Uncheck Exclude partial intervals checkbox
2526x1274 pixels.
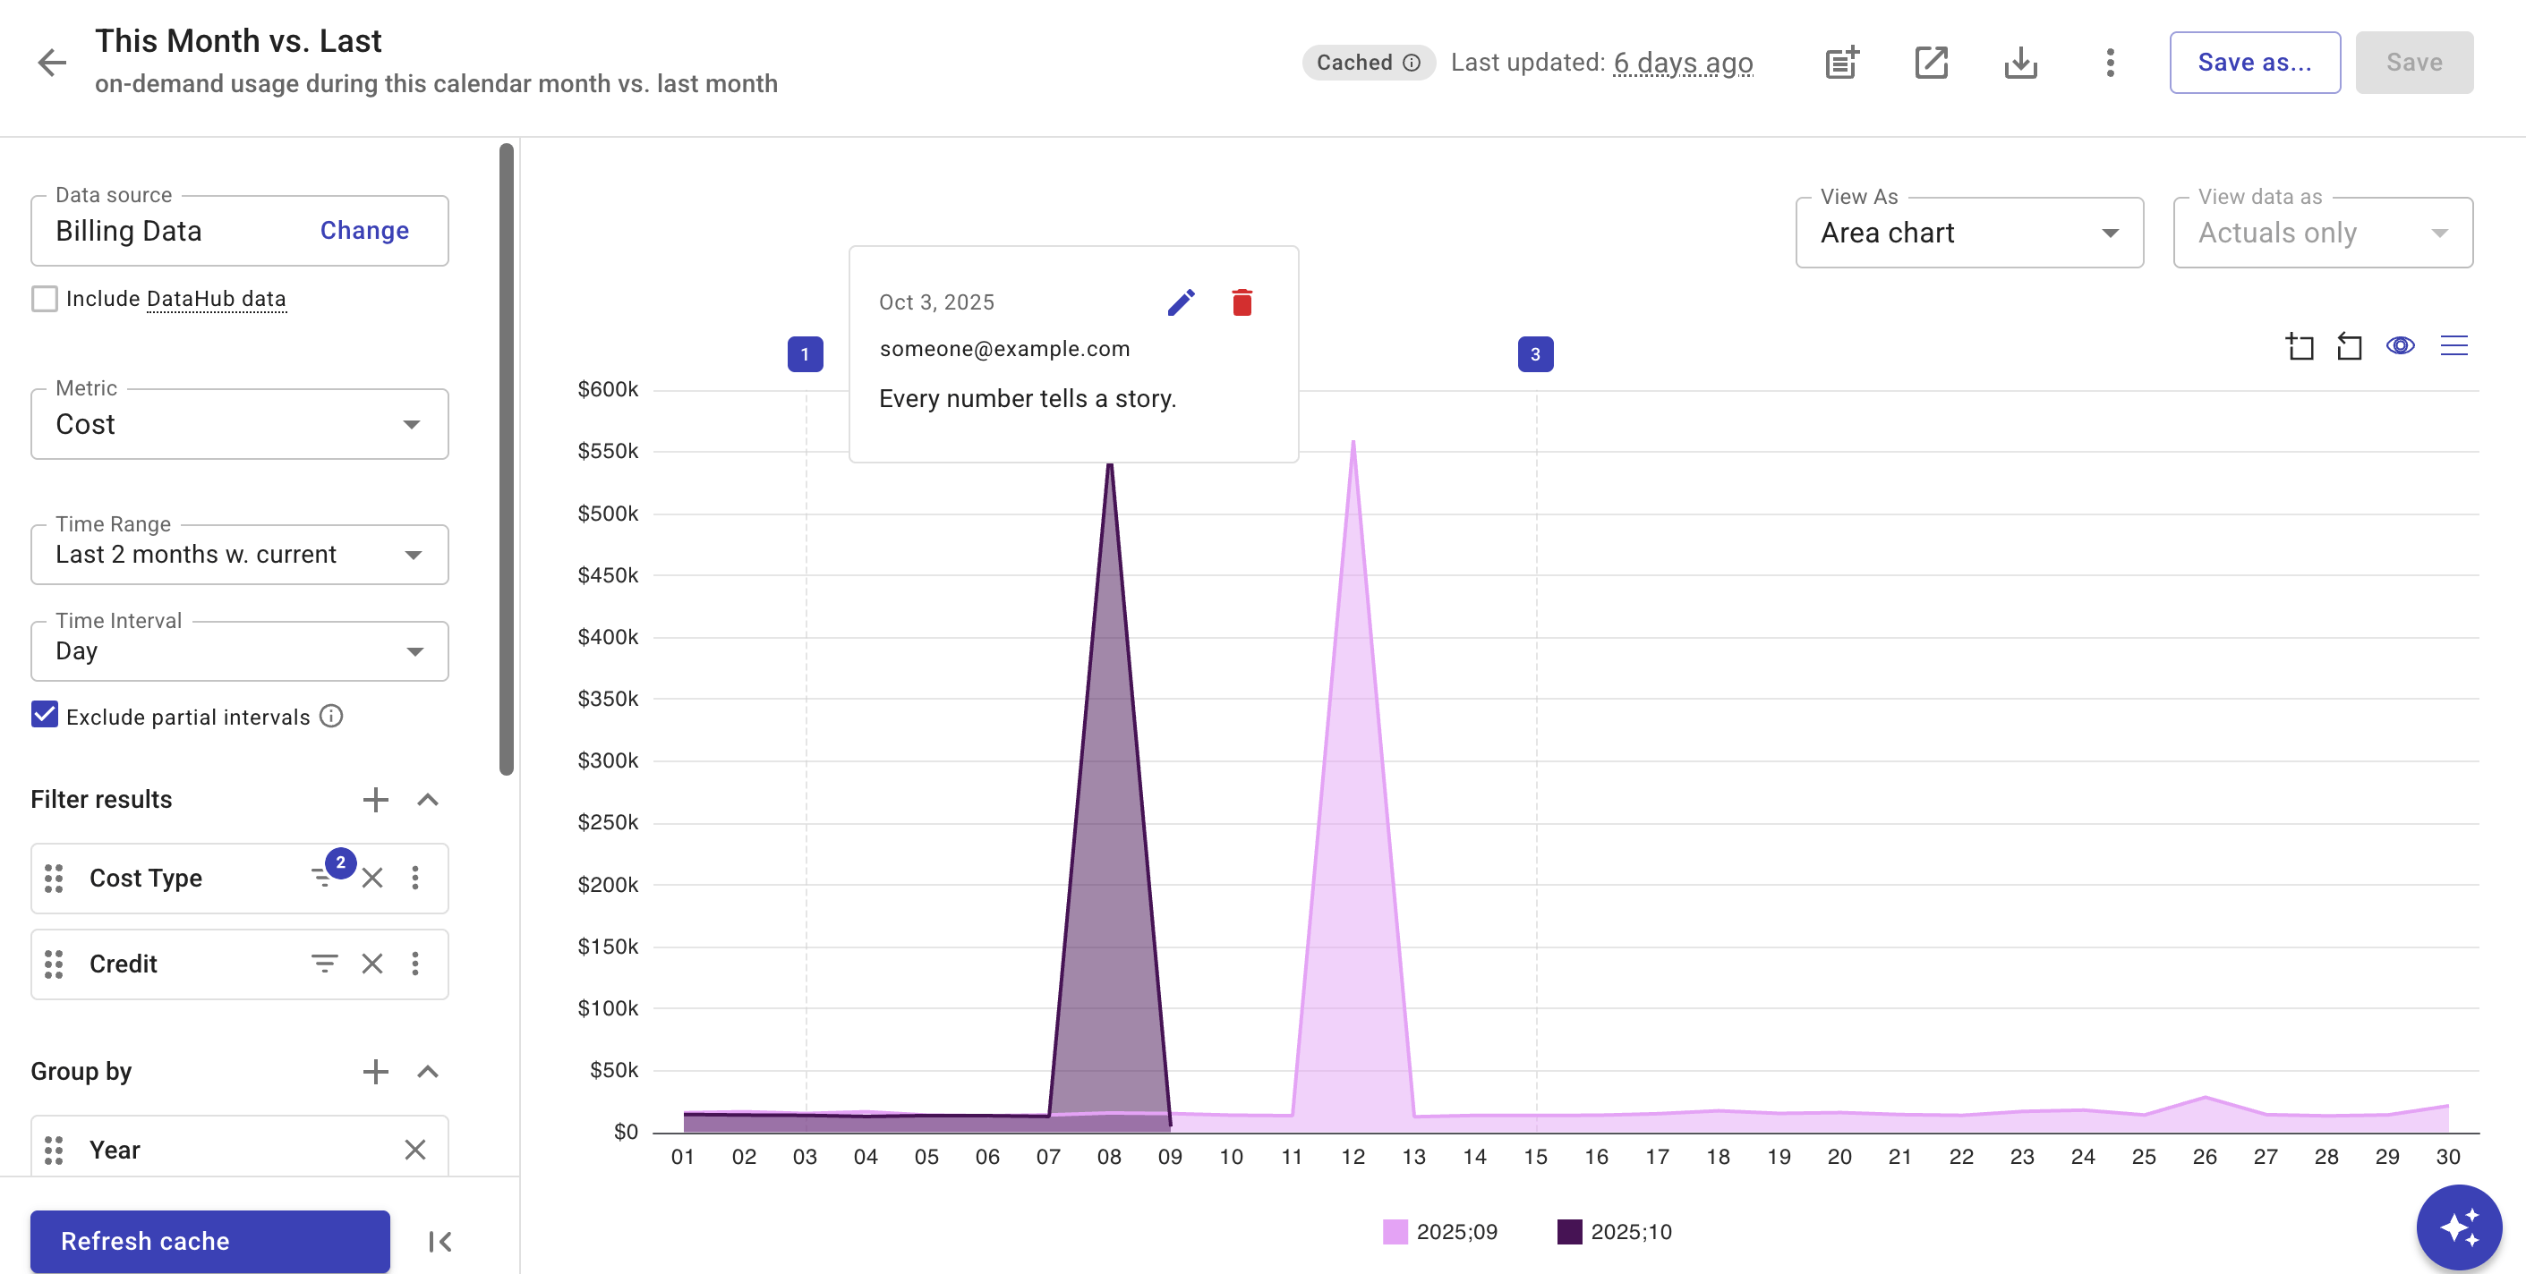tap(45, 716)
